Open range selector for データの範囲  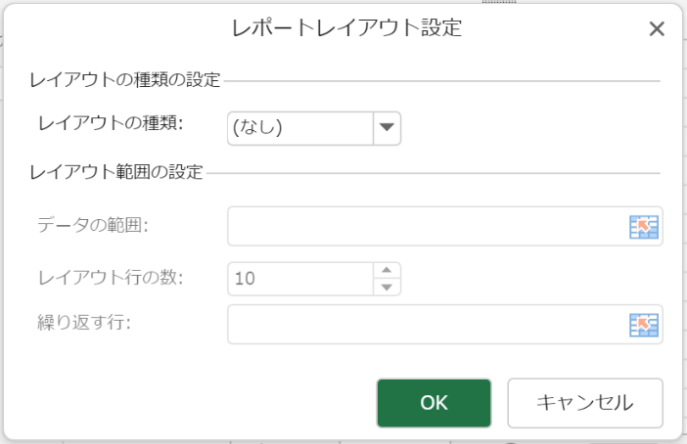[x=643, y=227]
